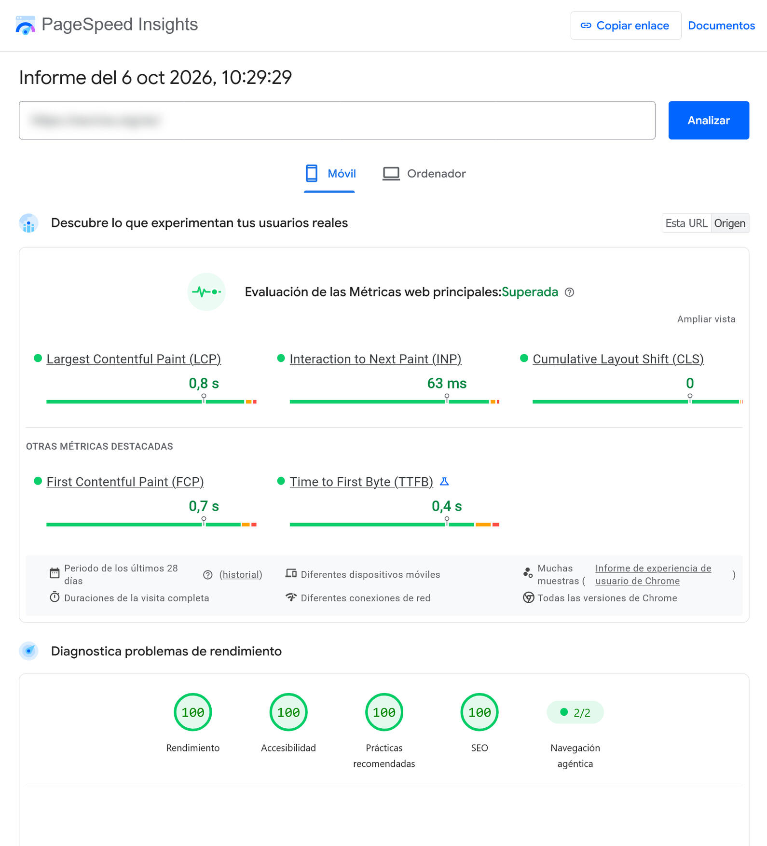This screenshot has width=767, height=846.
Task: Click the PageSpeed Insights title text
Action: tap(120, 25)
